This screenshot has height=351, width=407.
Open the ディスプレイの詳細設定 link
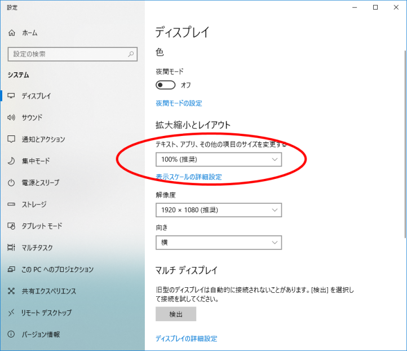point(187,339)
